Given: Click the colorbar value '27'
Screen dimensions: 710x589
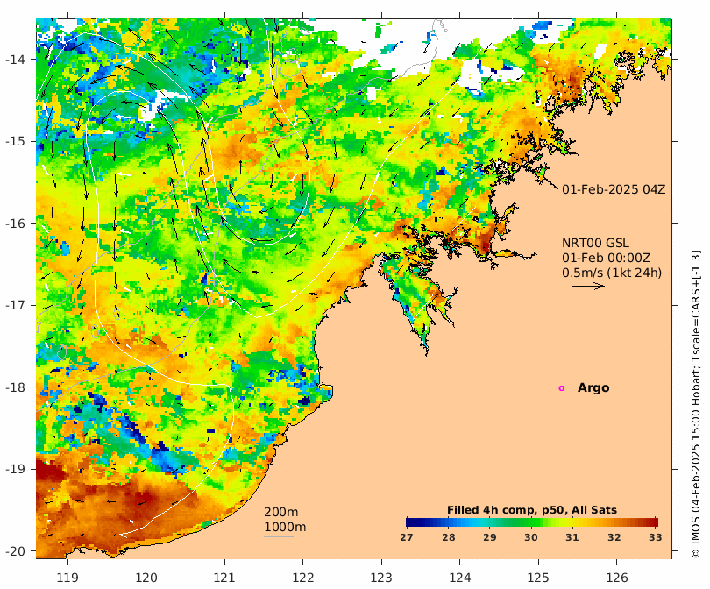Looking at the screenshot, I should click(x=407, y=537).
